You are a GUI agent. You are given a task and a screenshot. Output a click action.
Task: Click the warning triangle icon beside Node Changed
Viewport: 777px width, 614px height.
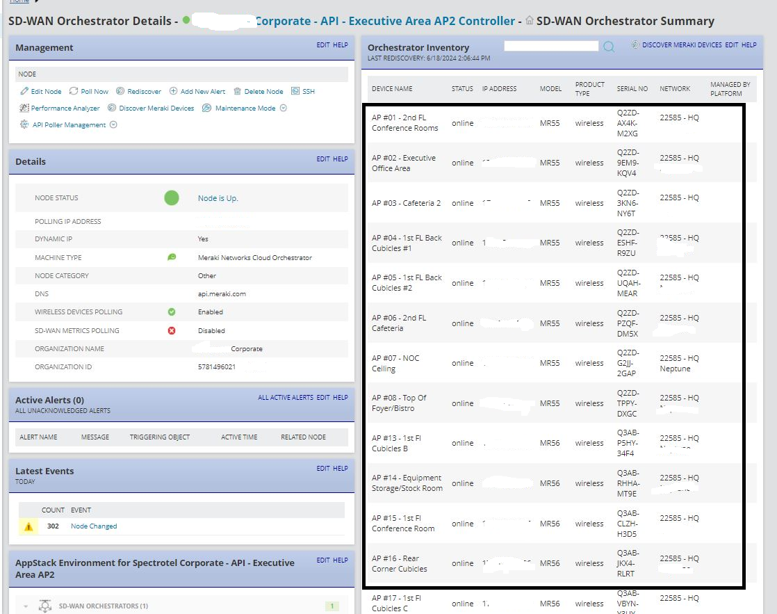click(28, 526)
